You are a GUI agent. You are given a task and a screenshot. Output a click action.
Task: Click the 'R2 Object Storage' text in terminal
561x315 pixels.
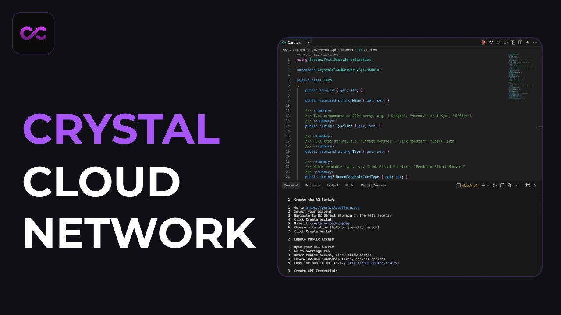(x=334, y=216)
